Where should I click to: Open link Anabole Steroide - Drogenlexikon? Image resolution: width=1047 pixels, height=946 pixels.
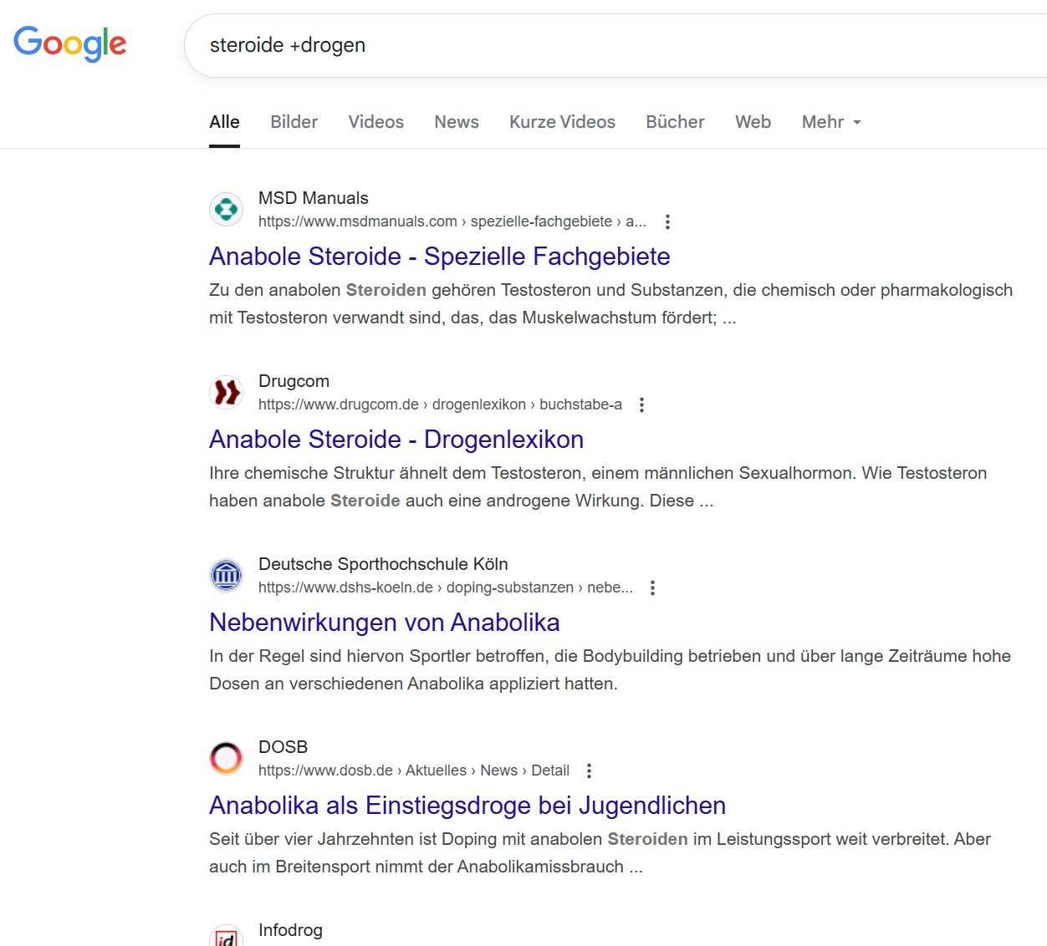point(396,440)
